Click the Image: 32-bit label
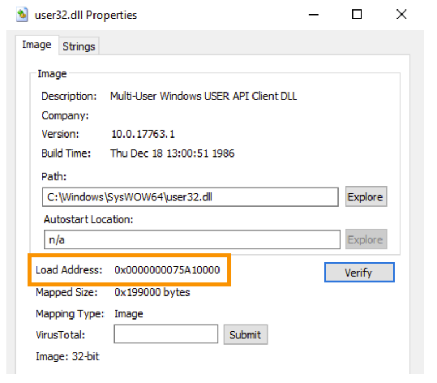This screenshot has height=383, width=437. coord(67,356)
